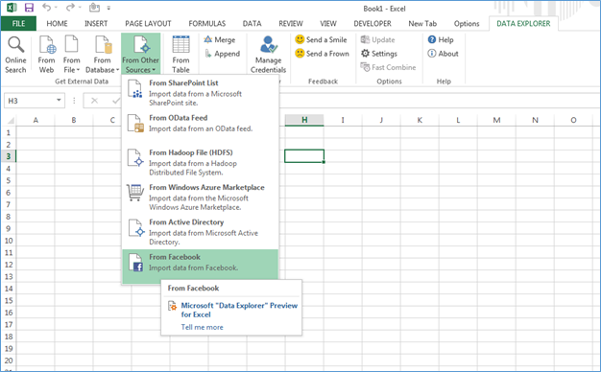
Task: Click the selected cell H3
Action: [304, 156]
